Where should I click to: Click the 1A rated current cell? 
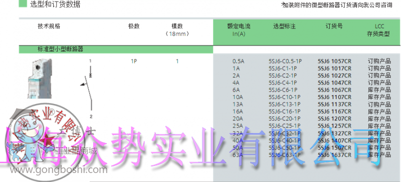(236, 68)
